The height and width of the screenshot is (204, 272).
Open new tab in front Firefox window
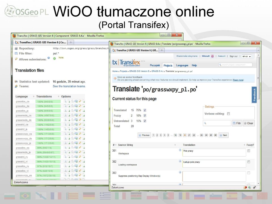tap(162, 50)
